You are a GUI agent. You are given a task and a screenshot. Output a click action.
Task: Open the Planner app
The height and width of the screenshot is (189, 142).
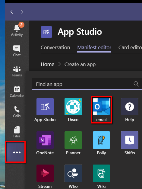[x=73, y=143]
